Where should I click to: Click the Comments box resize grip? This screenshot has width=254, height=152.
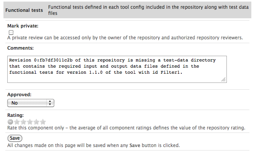223,79
